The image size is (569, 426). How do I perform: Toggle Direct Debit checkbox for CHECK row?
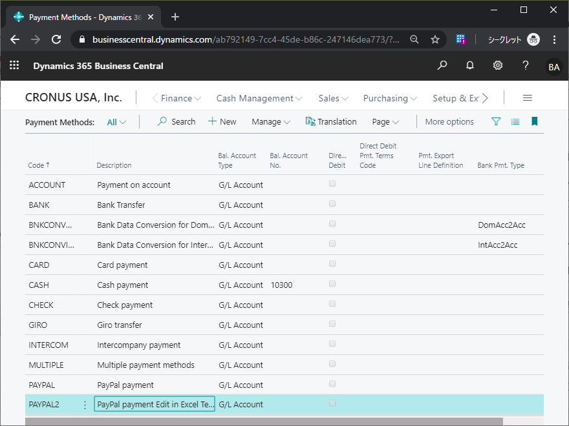[x=332, y=303]
